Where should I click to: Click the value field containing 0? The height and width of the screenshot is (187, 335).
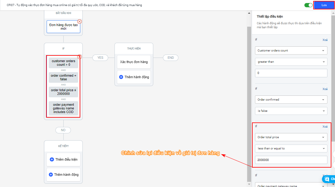pyautogui.click(x=291, y=73)
